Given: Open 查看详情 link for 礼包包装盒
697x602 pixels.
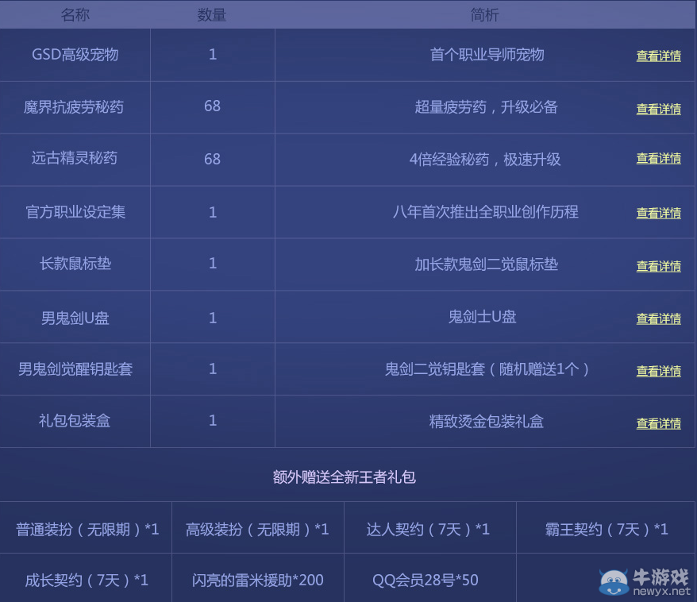Looking at the screenshot, I should (x=658, y=423).
